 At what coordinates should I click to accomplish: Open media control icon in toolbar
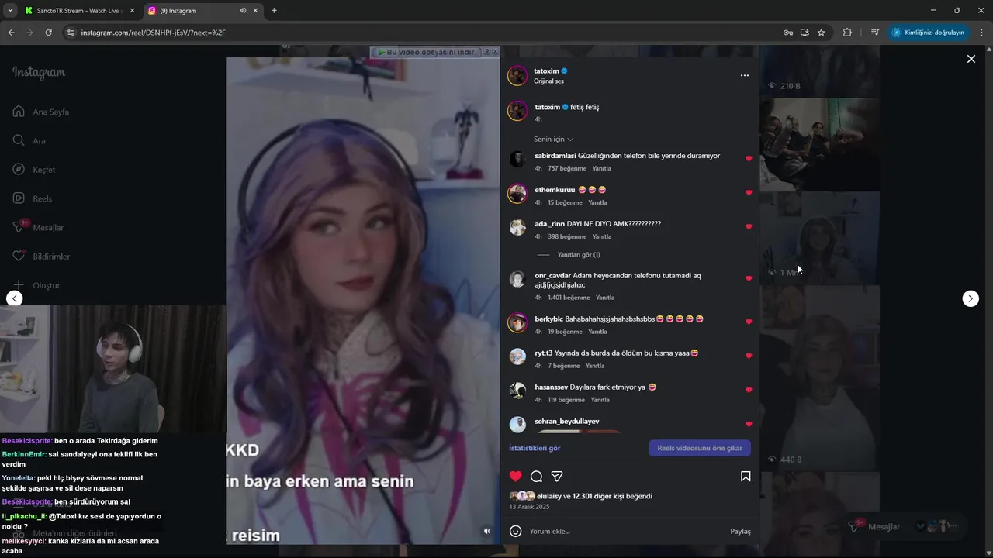(x=875, y=33)
